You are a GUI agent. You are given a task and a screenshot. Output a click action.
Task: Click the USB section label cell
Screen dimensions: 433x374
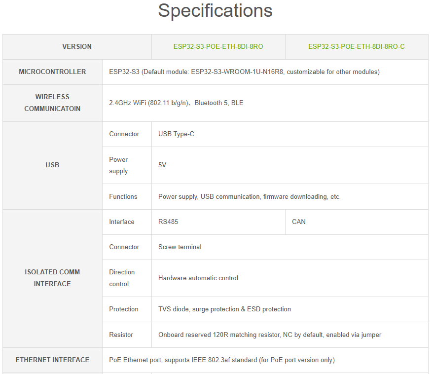(52, 165)
